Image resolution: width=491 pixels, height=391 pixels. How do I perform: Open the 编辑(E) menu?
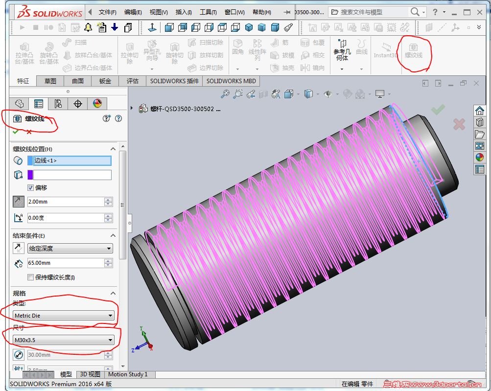pyautogui.click(x=133, y=12)
